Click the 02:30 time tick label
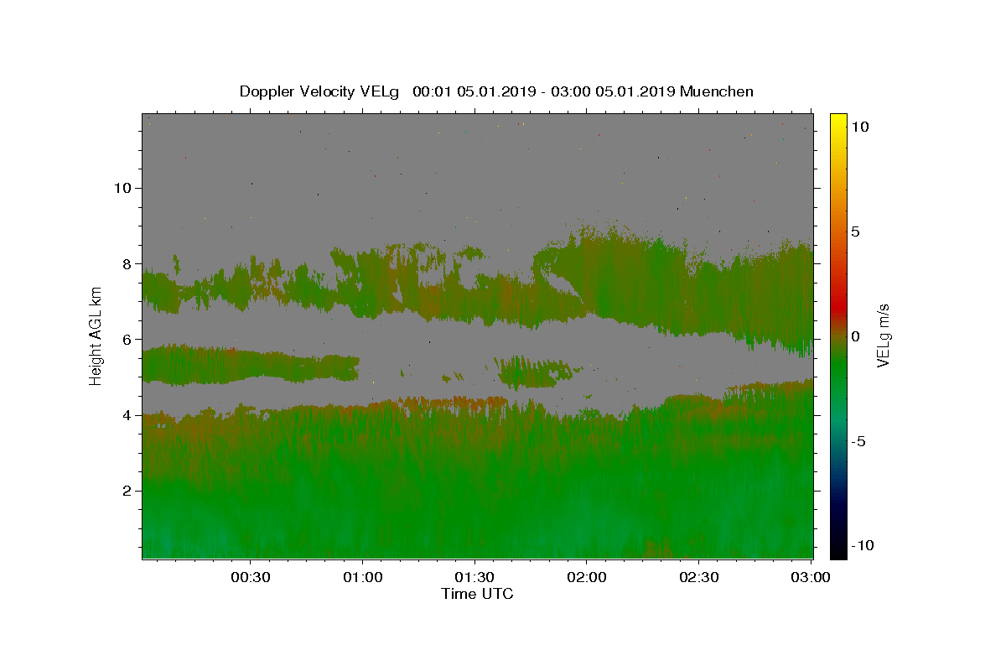Image resolution: width=1006 pixels, height=671 pixels. click(698, 578)
